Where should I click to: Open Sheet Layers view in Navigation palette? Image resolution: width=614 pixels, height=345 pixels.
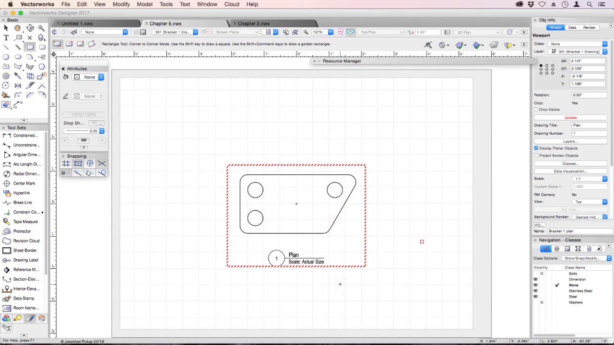click(567, 249)
